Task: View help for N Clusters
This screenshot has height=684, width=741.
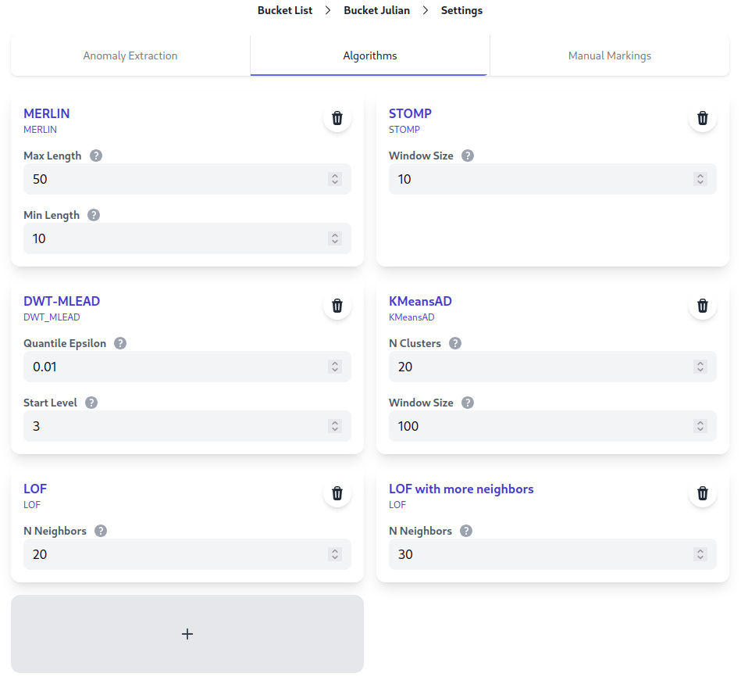Action: point(455,343)
